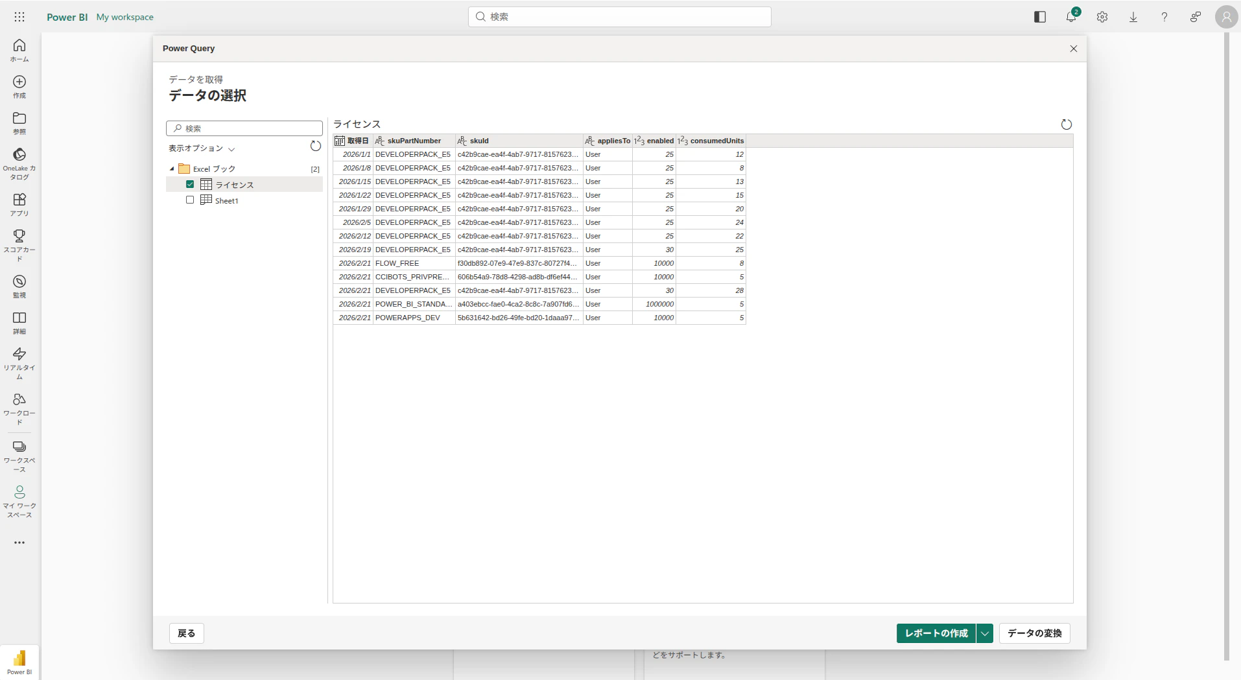This screenshot has width=1241, height=680.
Task: Open the user account avatar
Action: pyautogui.click(x=1226, y=17)
